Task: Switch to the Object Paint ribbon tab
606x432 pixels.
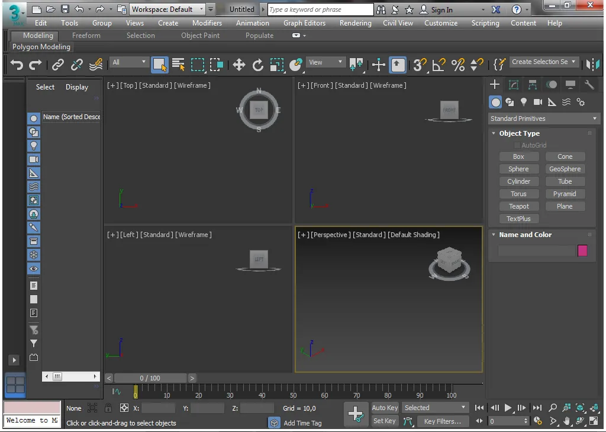Action: 200,35
